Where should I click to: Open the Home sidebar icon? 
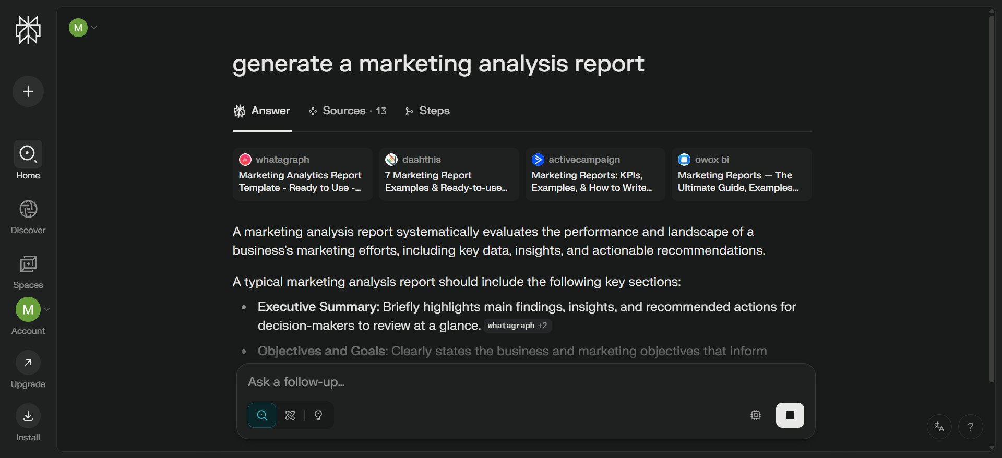coord(28,154)
